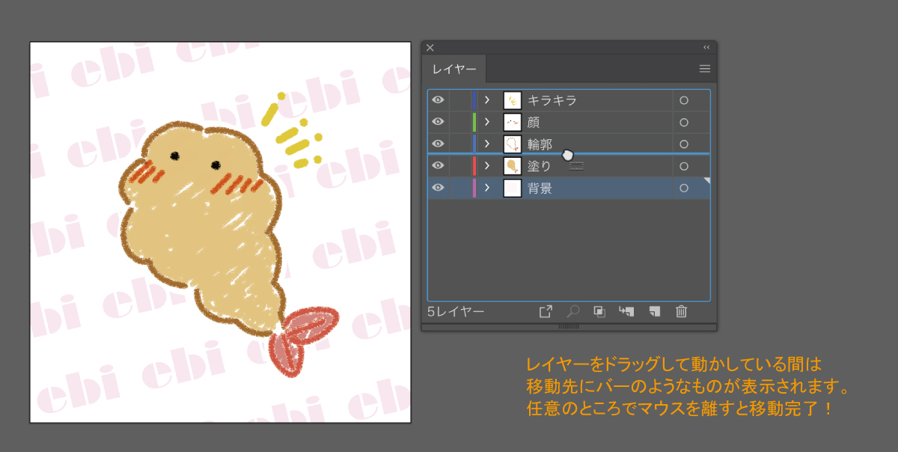Click the red color bar of the 塗り layer
Screen dimensions: 898x452
tap(474, 166)
